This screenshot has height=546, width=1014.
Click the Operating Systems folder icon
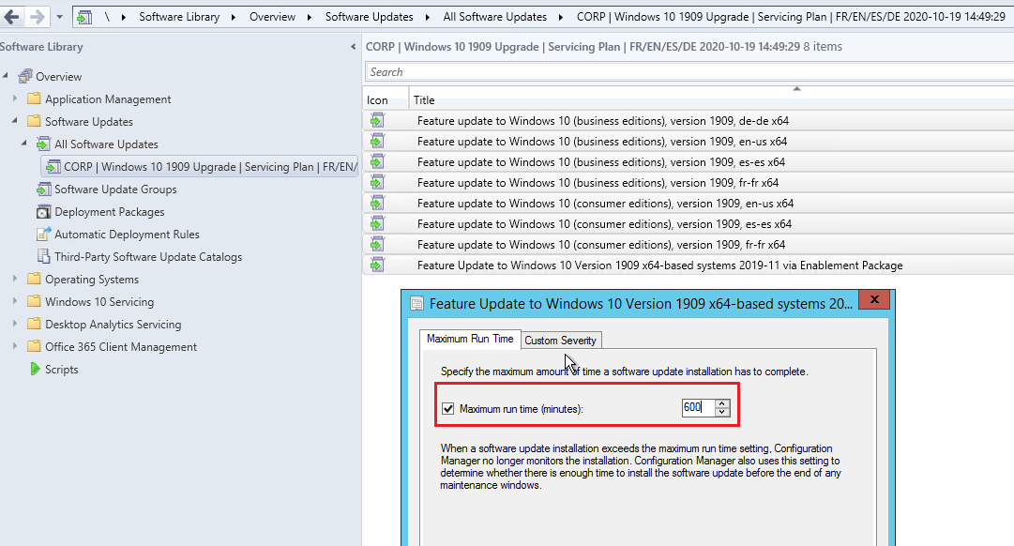34,280
